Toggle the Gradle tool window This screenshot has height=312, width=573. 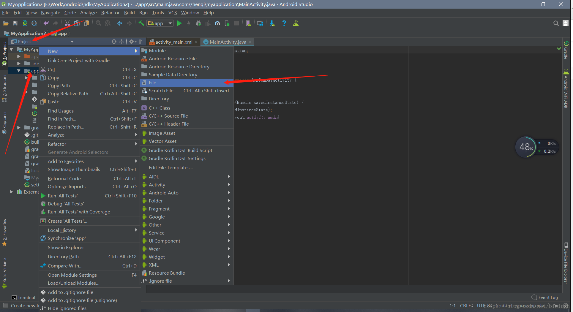(566, 50)
